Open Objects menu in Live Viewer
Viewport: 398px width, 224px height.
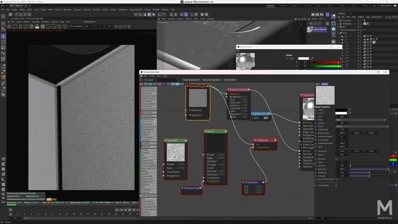26,22
